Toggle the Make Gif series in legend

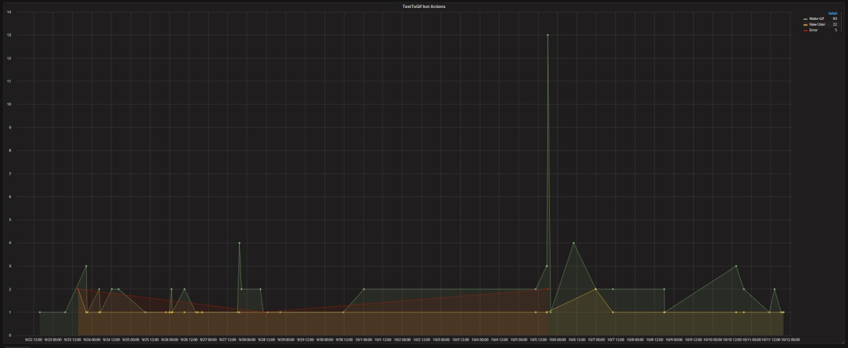[x=816, y=19]
